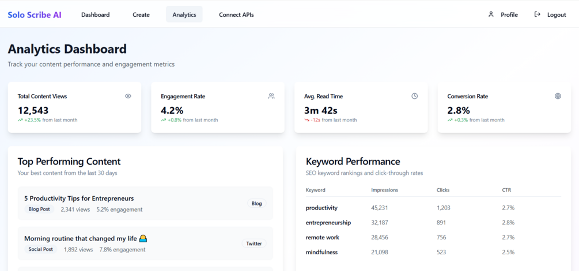Click the 523 clicks cell
This screenshot has height=271, width=579.
click(x=441, y=252)
